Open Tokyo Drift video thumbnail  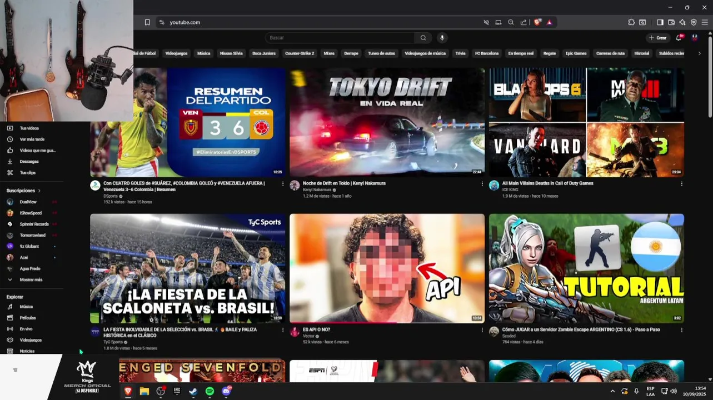click(x=387, y=122)
